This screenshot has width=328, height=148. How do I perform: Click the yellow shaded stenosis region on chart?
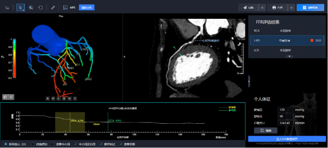[x=70, y=122]
